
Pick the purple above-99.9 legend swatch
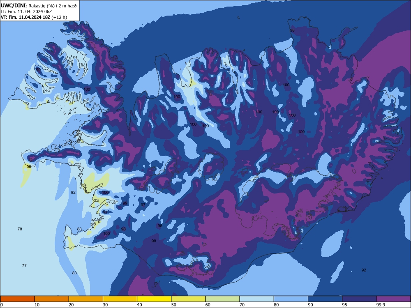[393, 299]
